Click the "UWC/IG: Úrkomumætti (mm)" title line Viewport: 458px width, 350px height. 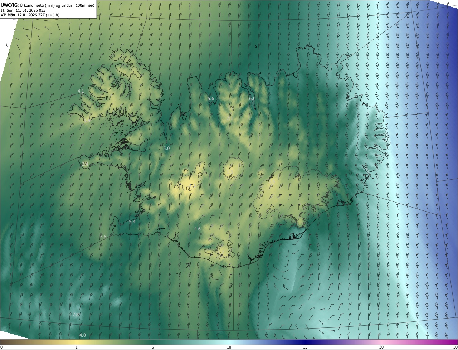pyautogui.click(x=48, y=5)
